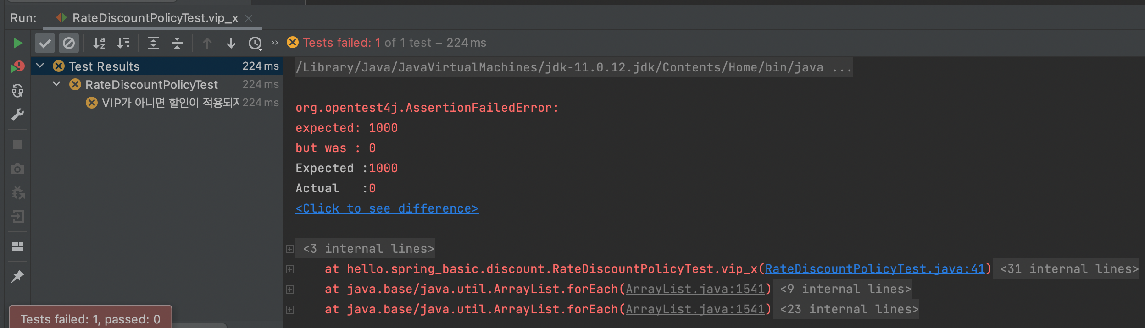Toggle Show Ignored tests button
This screenshot has height=328, width=1145.
click(x=69, y=43)
